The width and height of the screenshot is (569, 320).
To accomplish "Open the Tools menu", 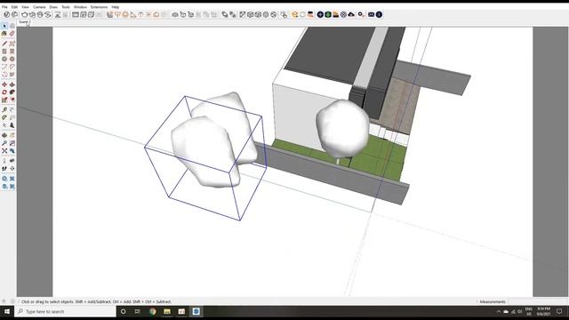I will [65, 7].
